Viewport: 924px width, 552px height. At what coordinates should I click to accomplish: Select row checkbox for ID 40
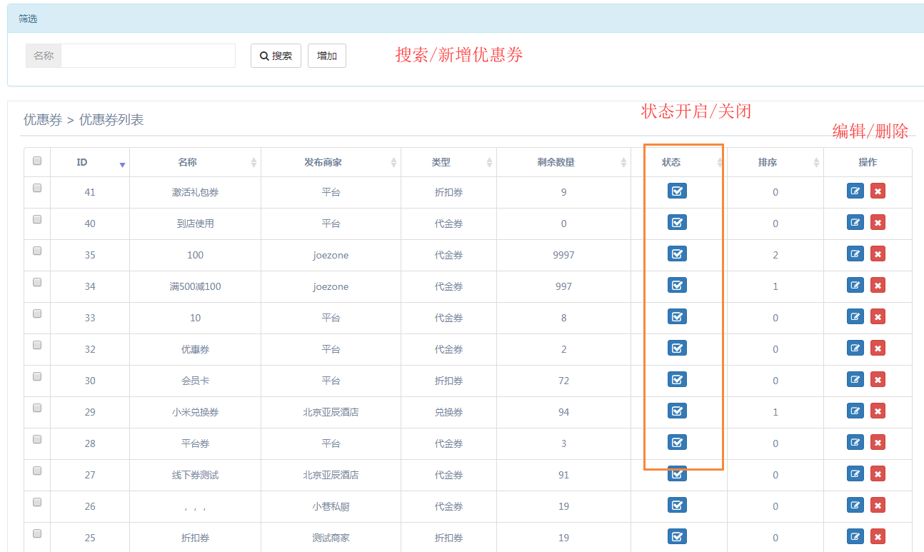point(37,219)
